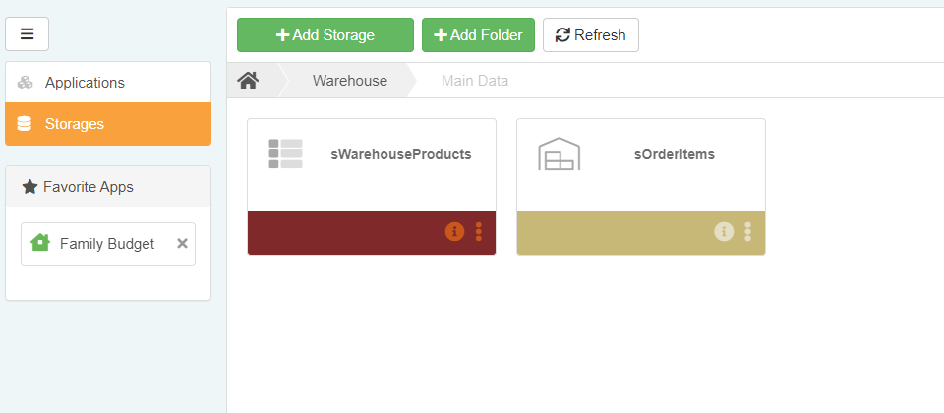Click the sOrderItems warehouse icon
The image size is (944, 413).
559,154
